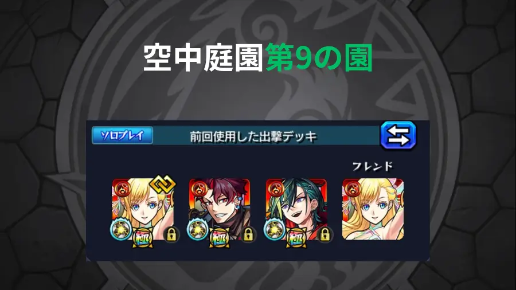Viewport: 516px width, 290px height.
Task: Open the first blonde character portrait
Action: tap(143, 209)
